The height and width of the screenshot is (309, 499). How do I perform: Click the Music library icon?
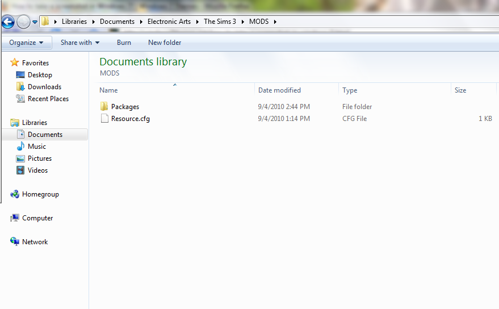(20, 147)
